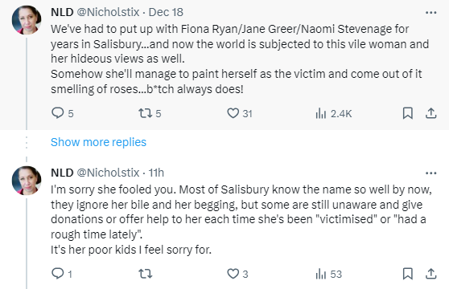Reply to the 11h tweet
This screenshot has height=289, width=449.
point(62,274)
